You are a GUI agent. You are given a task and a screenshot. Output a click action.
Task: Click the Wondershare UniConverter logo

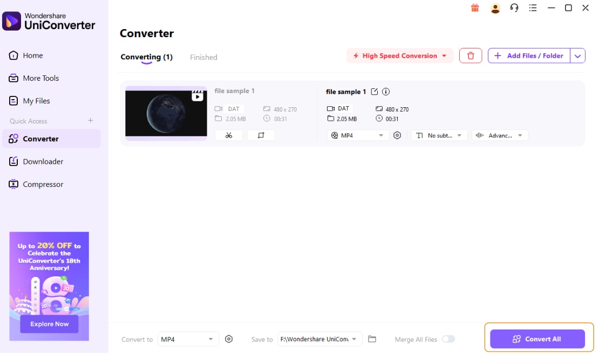49,21
